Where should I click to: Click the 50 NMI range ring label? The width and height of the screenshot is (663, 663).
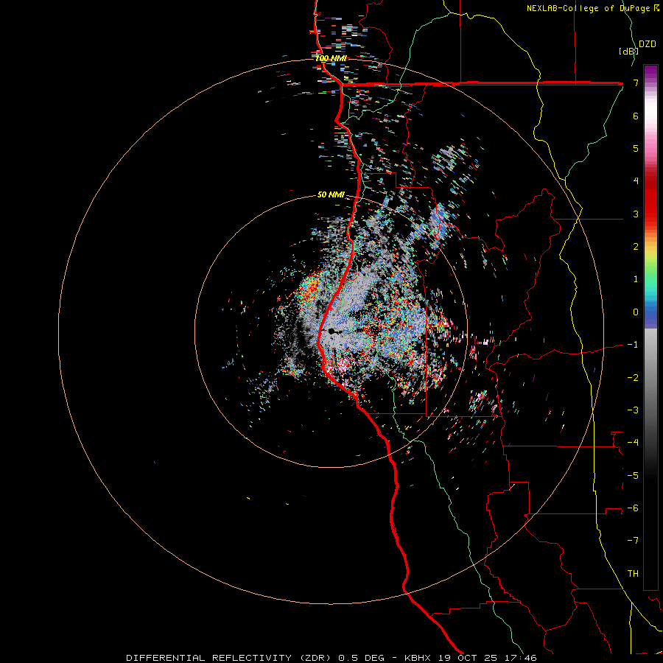(x=331, y=194)
